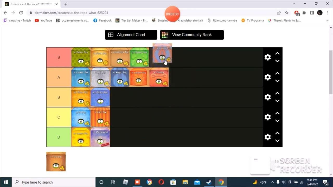Move S tier row up with chevron

277,53
